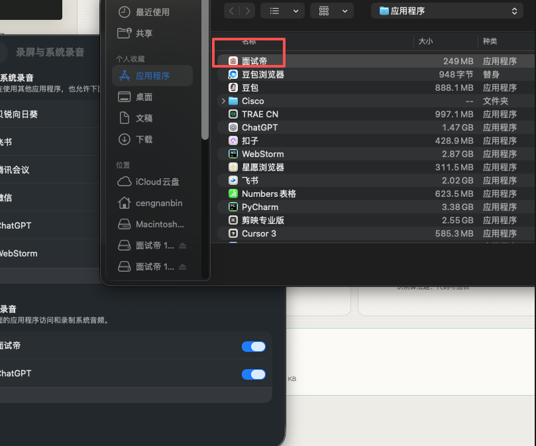Select 下载 in the sidebar
The width and height of the screenshot is (536, 446).
pyautogui.click(x=152, y=139)
